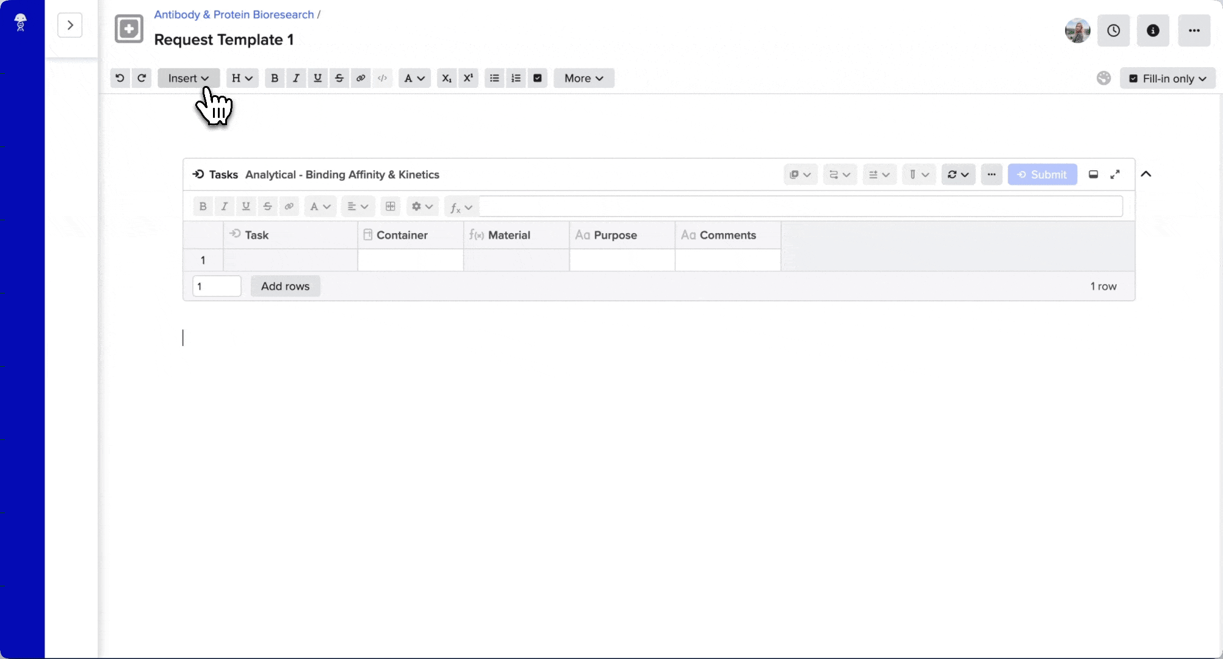Click the Submit button
Image resolution: width=1223 pixels, height=659 pixels.
1042,175
